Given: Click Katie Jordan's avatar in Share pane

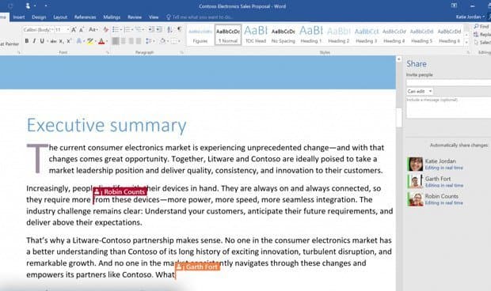Looking at the screenshot, I should (x=415, y=164).
